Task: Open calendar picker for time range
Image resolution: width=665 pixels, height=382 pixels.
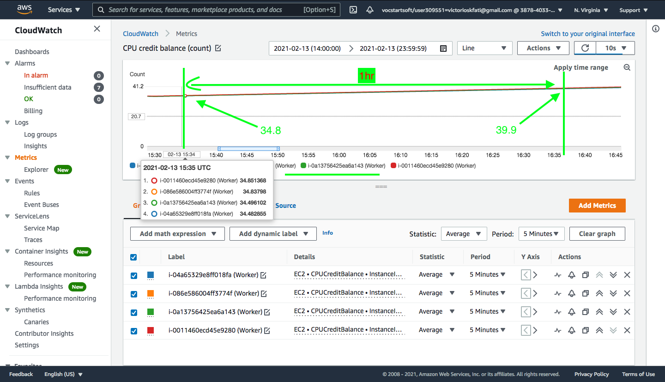Action: 443,49
